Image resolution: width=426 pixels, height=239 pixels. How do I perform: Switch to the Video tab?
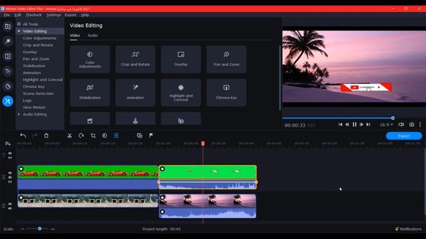[75, 35]
